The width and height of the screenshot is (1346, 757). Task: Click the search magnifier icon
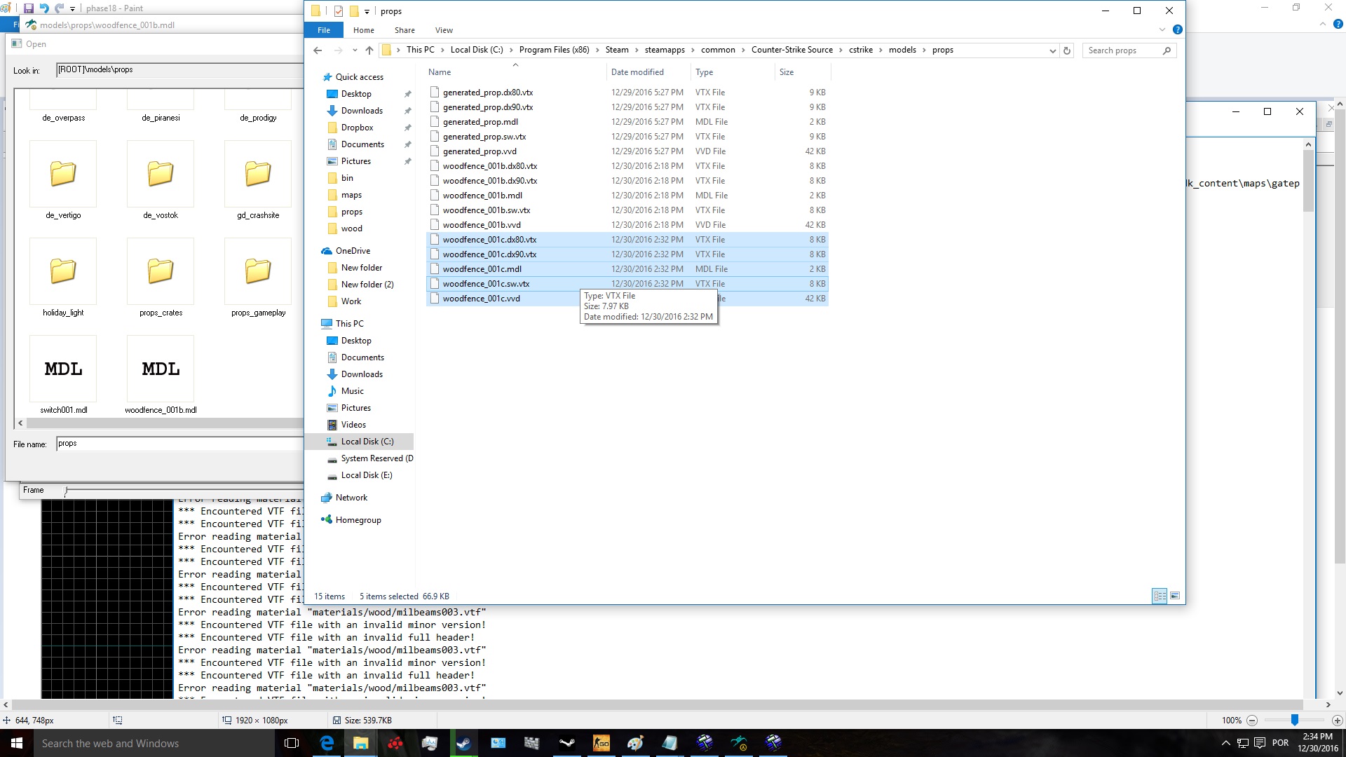[1167, 50]
